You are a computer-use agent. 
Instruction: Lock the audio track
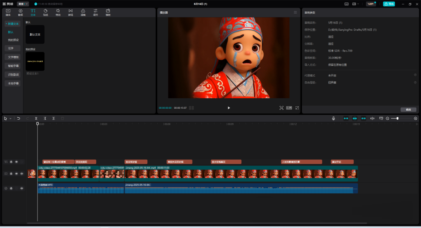tap(11, 188)
